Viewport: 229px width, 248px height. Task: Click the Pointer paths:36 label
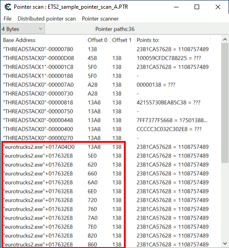[115, 29]
